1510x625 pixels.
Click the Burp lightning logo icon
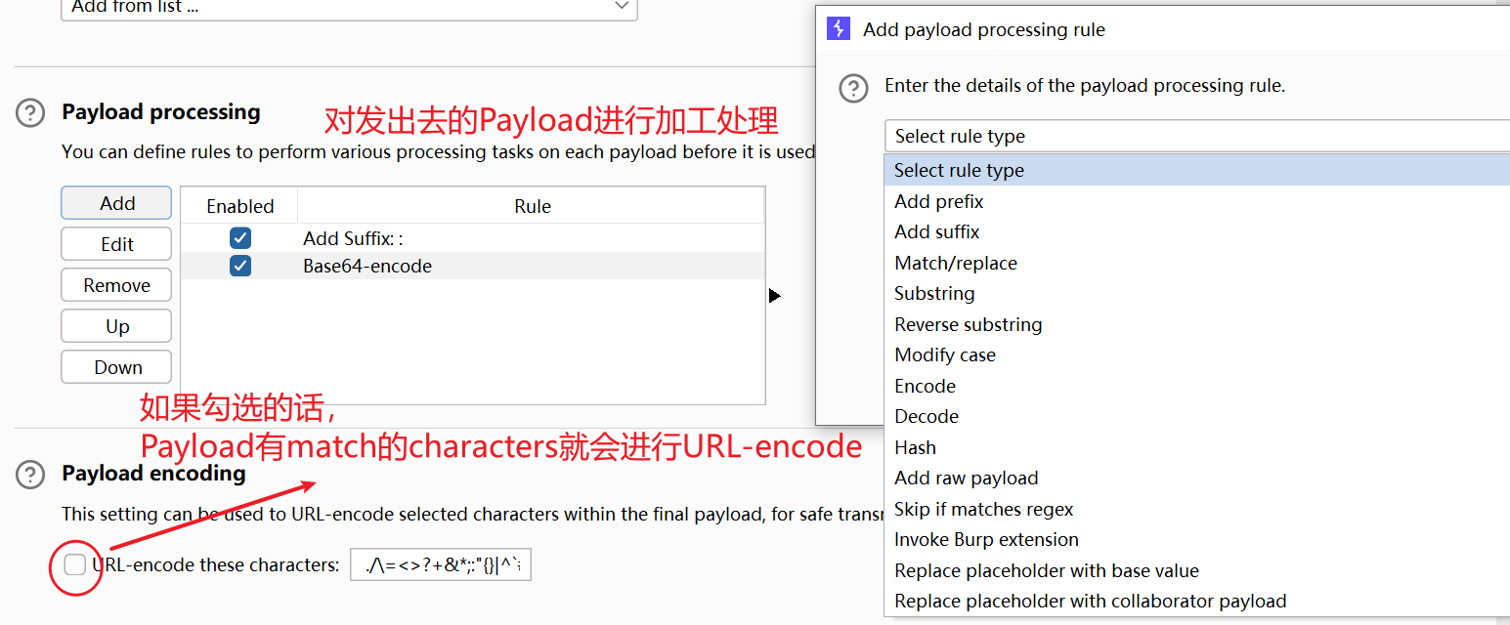pos(838,29)
